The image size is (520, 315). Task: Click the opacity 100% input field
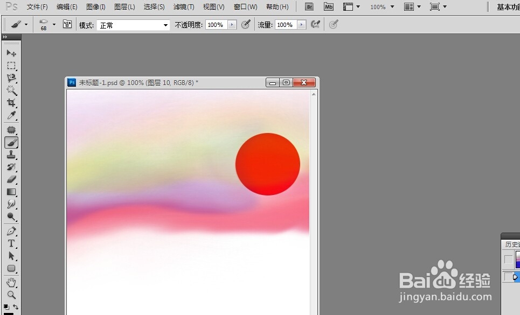click(x=216, y=25)
